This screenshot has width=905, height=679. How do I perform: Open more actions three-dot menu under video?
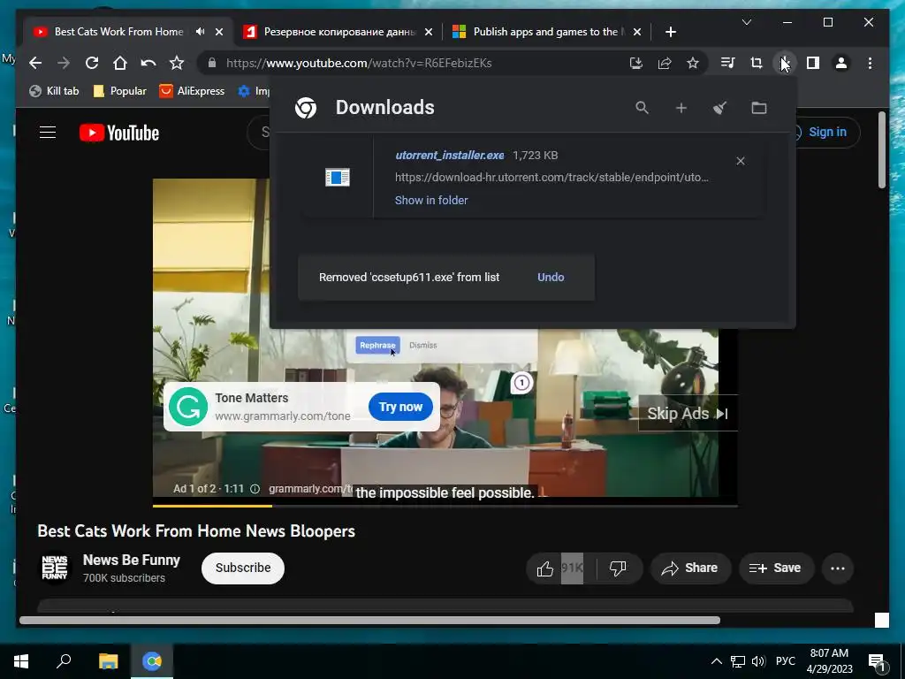(x=838, y=568)
